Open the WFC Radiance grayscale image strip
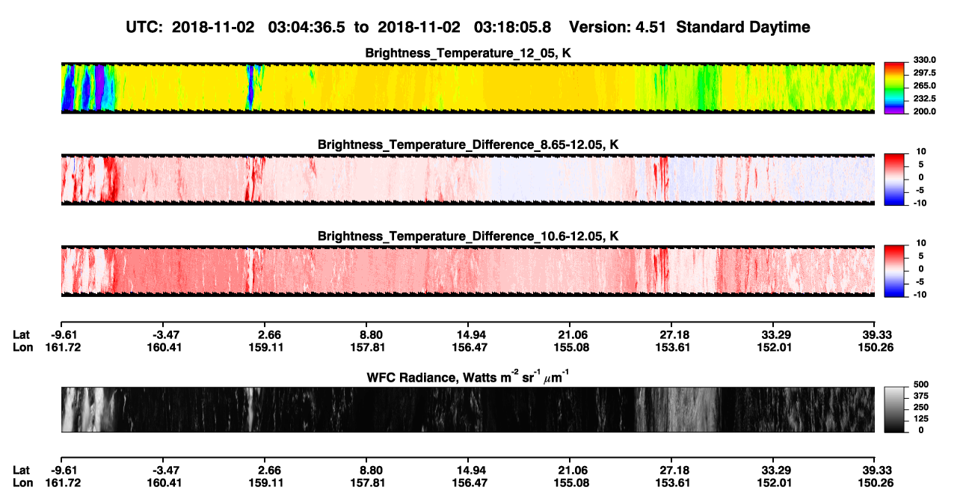 [468, 409]
